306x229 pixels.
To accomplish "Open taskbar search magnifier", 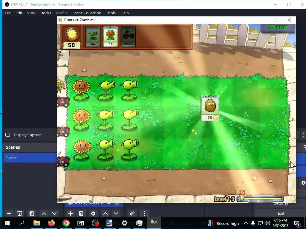I will tap(22, 223).
